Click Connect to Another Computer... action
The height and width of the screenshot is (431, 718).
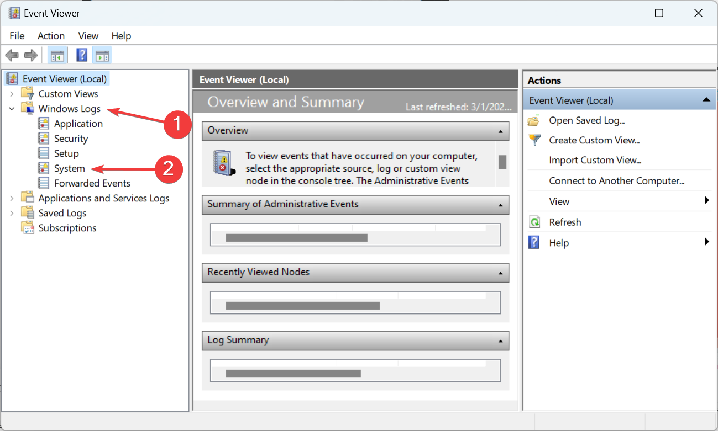pyautogui.click(x=617, y=180)
